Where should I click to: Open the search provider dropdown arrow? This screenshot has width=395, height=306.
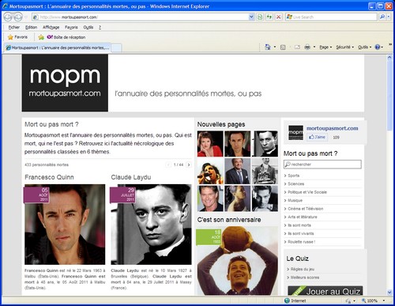(389, 17)
